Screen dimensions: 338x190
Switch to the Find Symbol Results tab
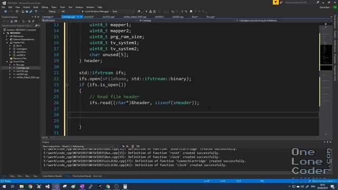(82, 176)
